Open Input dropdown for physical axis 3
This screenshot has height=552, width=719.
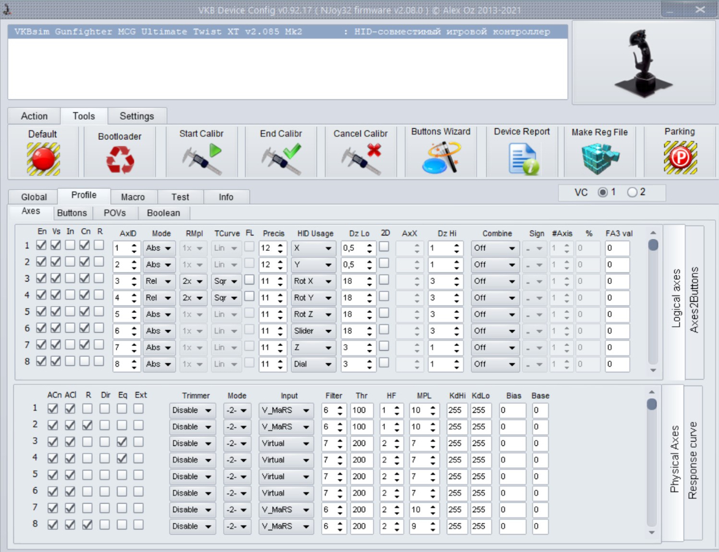point(286,443)
